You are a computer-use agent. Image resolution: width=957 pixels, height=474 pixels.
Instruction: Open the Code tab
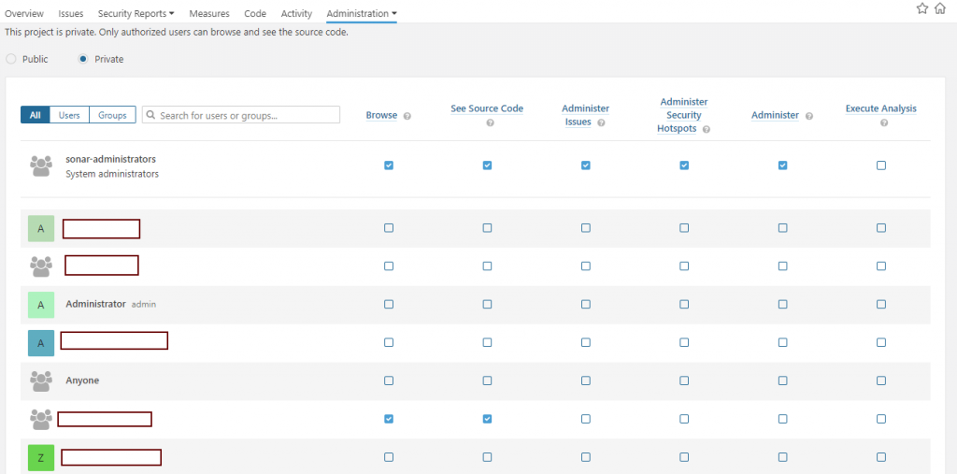(x=255, y=13)
